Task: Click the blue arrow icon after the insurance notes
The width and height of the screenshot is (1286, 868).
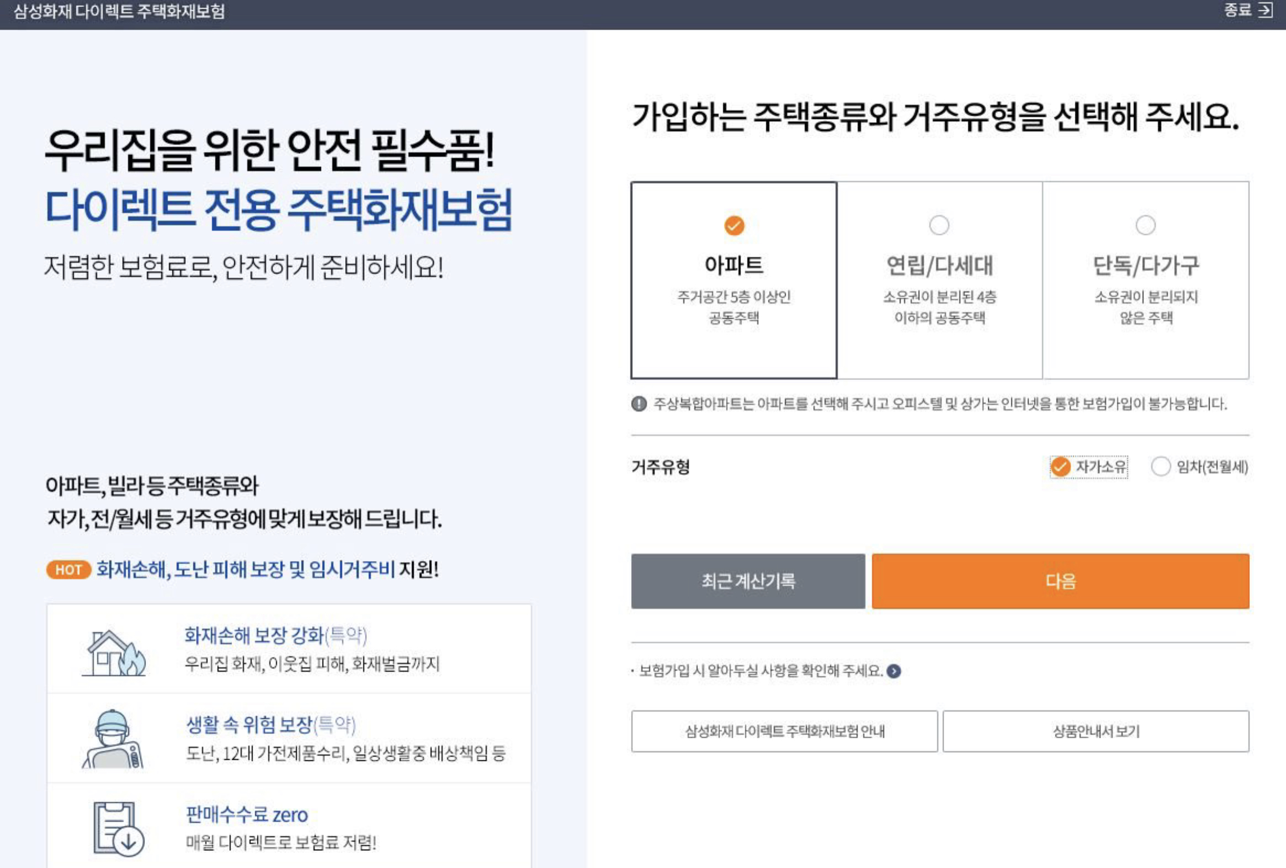Action: click(x=893, y=671)
